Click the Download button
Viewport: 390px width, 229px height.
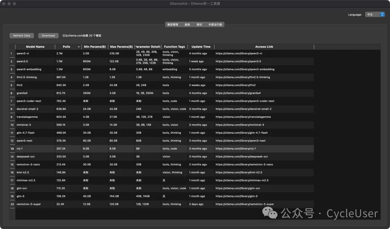pos(48,36)
